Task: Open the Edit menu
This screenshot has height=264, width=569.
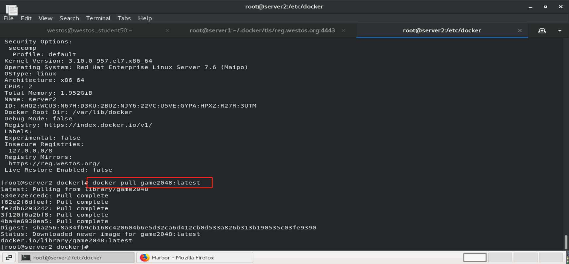Action: pyautogui.click(x=26, y=18)
